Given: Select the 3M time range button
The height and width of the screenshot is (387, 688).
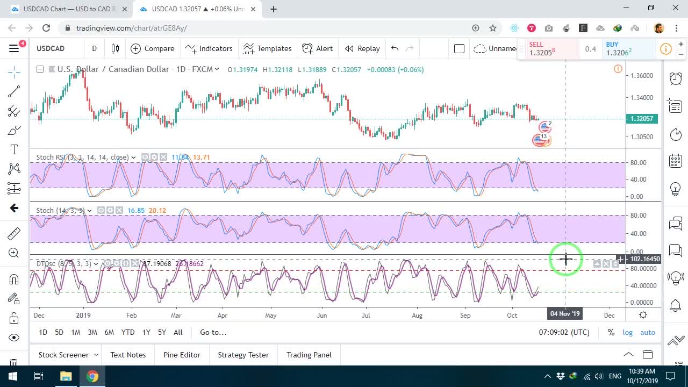Looking at the screenshot, I should pos(92,332).
